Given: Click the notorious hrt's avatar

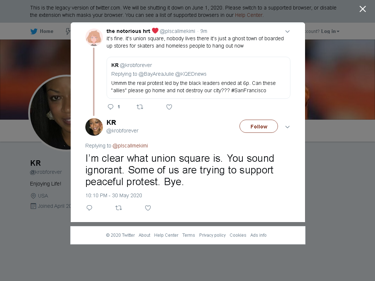Looking at the screenshot, I should 94,38.
